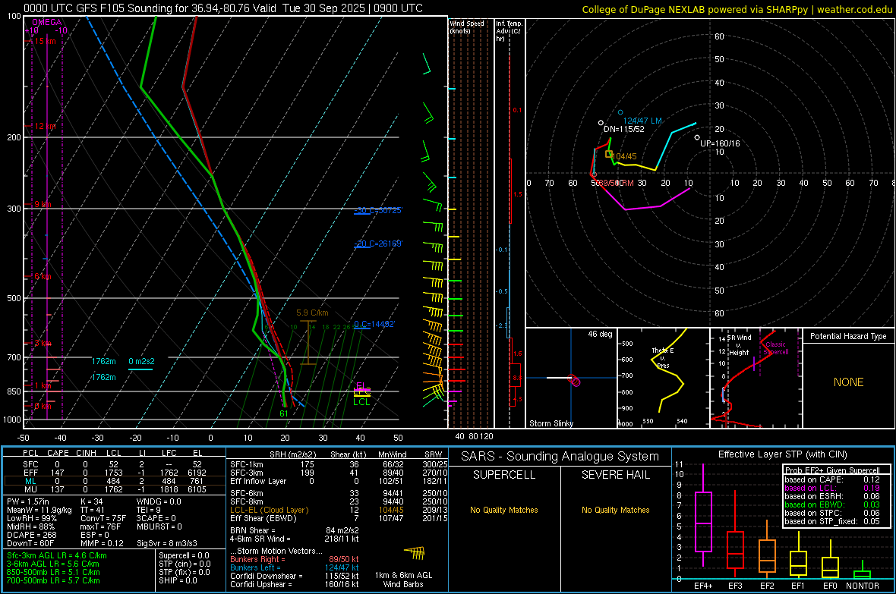Select the SFC parcel row in the table
Screen dimensions: 896x594
113,464
